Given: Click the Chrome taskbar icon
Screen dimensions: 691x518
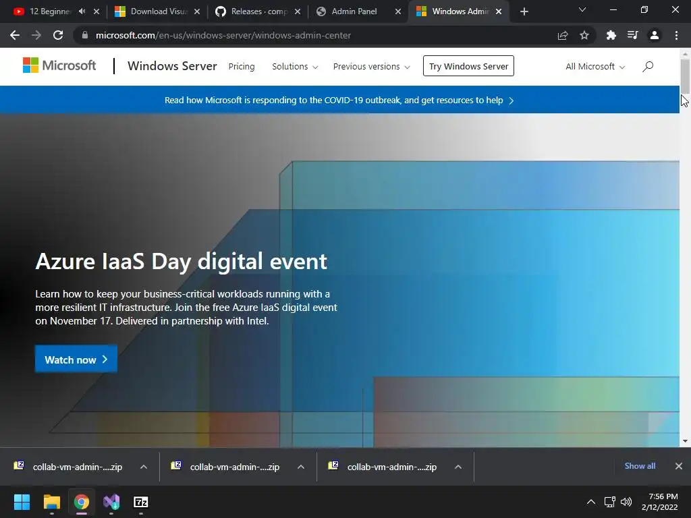Looking at the screenshot, I should coord(82,502).
